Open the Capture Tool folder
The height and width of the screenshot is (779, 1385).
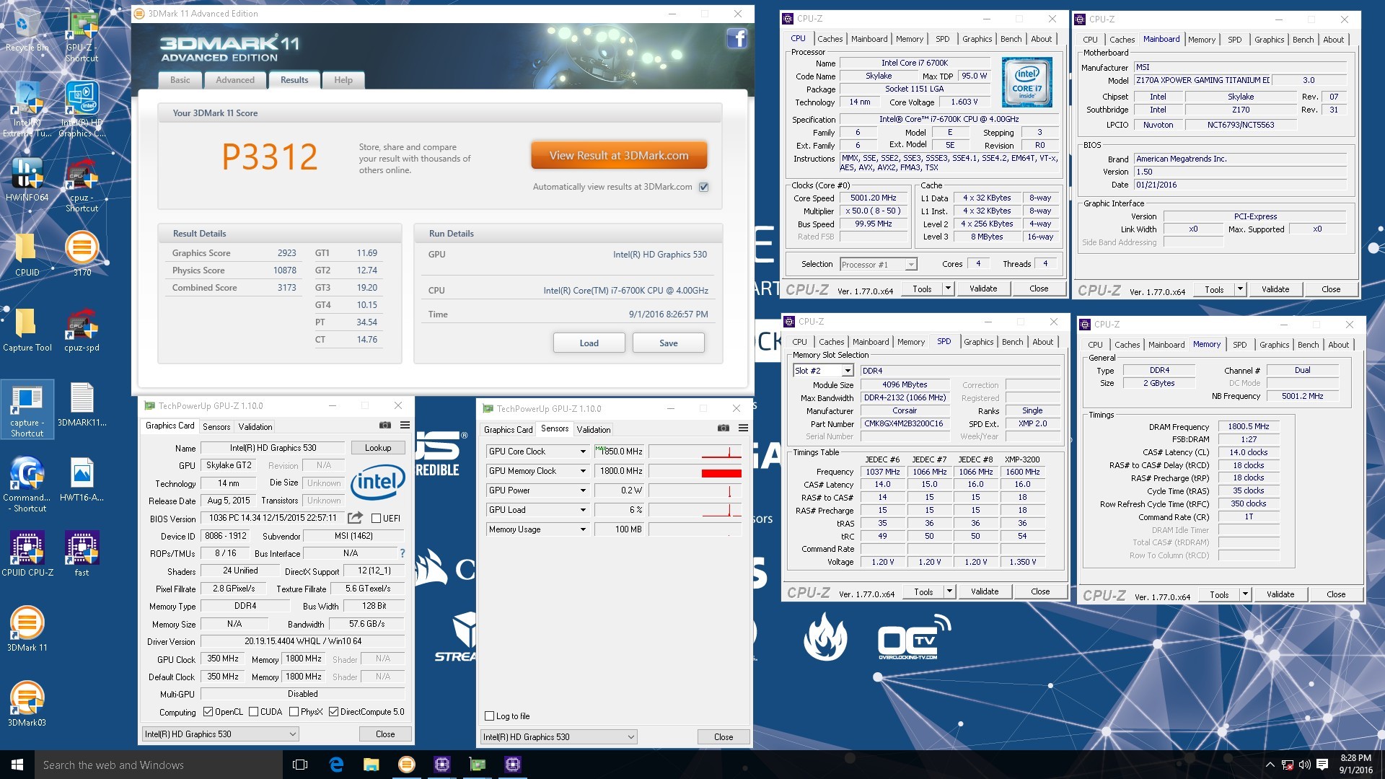point(27,330)
